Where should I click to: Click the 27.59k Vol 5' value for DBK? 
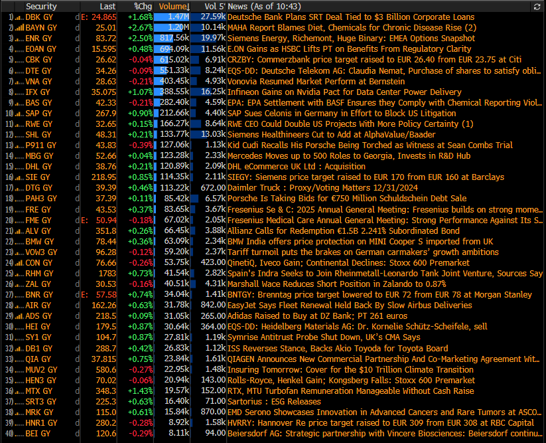(213, 17)
